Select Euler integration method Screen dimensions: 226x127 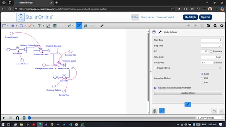tap(202, 74)
